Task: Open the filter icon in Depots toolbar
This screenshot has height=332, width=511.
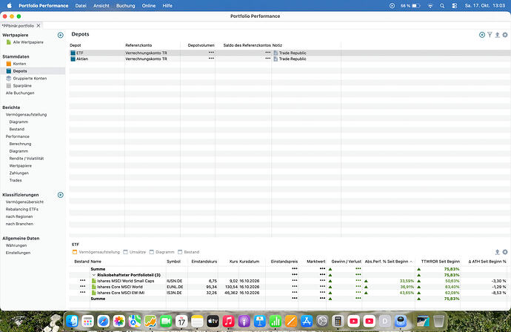Action: click(490, 35)
